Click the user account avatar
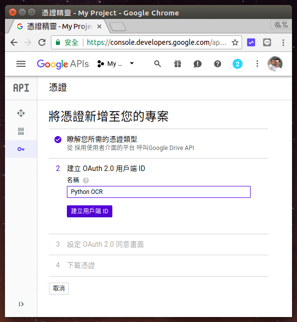This screenshot has width=297, height=322. tap(275, 64)
